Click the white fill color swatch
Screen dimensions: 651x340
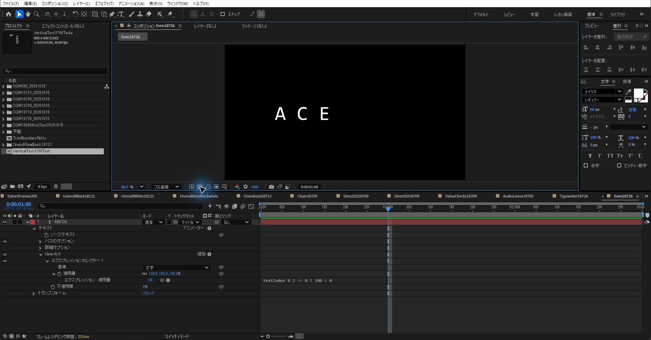coord(638,93)
